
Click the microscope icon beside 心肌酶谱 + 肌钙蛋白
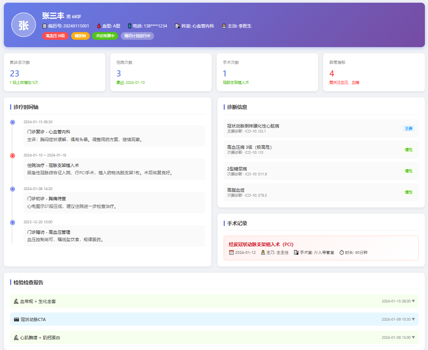click(16, 338)
